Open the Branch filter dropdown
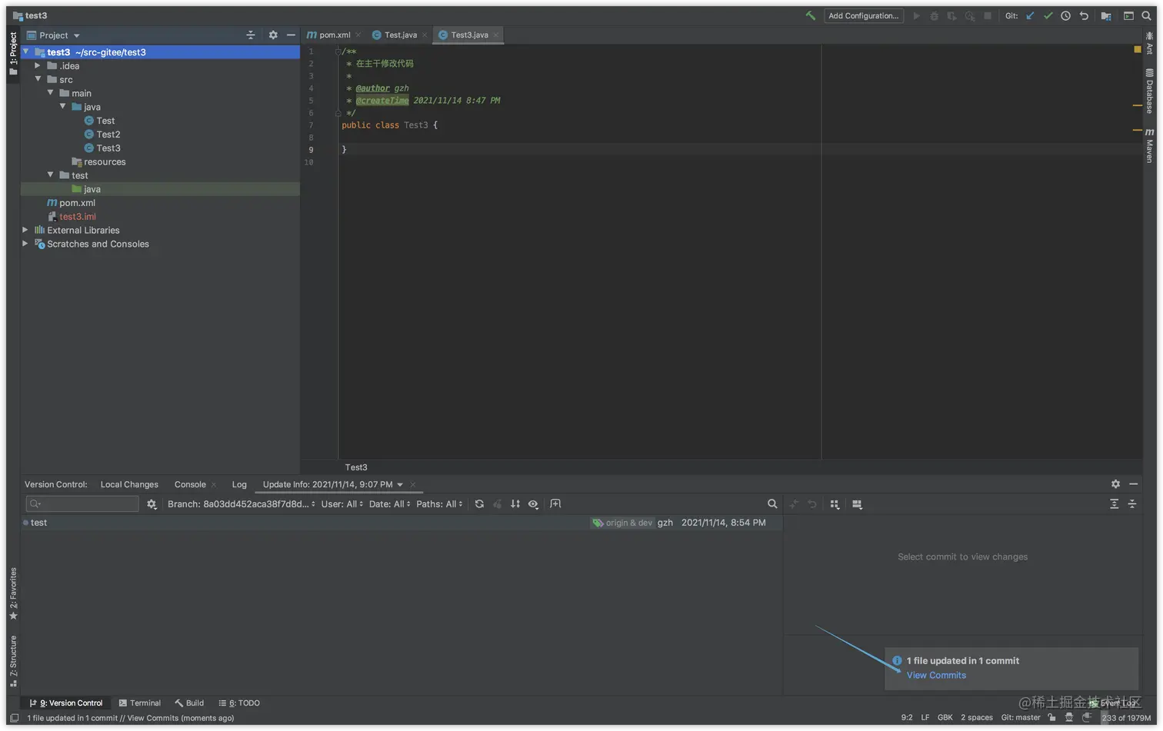Image resolution: width=1163 pixels, height=731 pixels. [242, 504]
